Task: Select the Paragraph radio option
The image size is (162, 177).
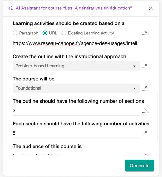Action: 15,33
